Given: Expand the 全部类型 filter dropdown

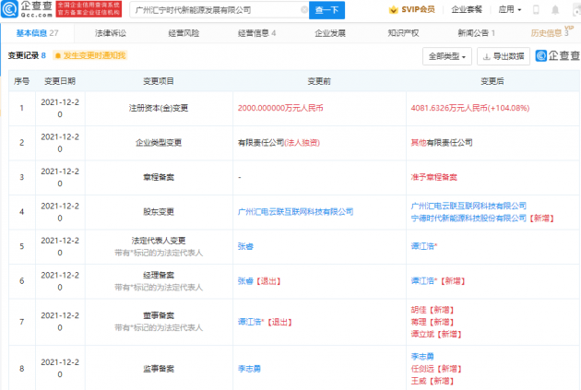Looking at the screenshot, I should coord(447,56).
